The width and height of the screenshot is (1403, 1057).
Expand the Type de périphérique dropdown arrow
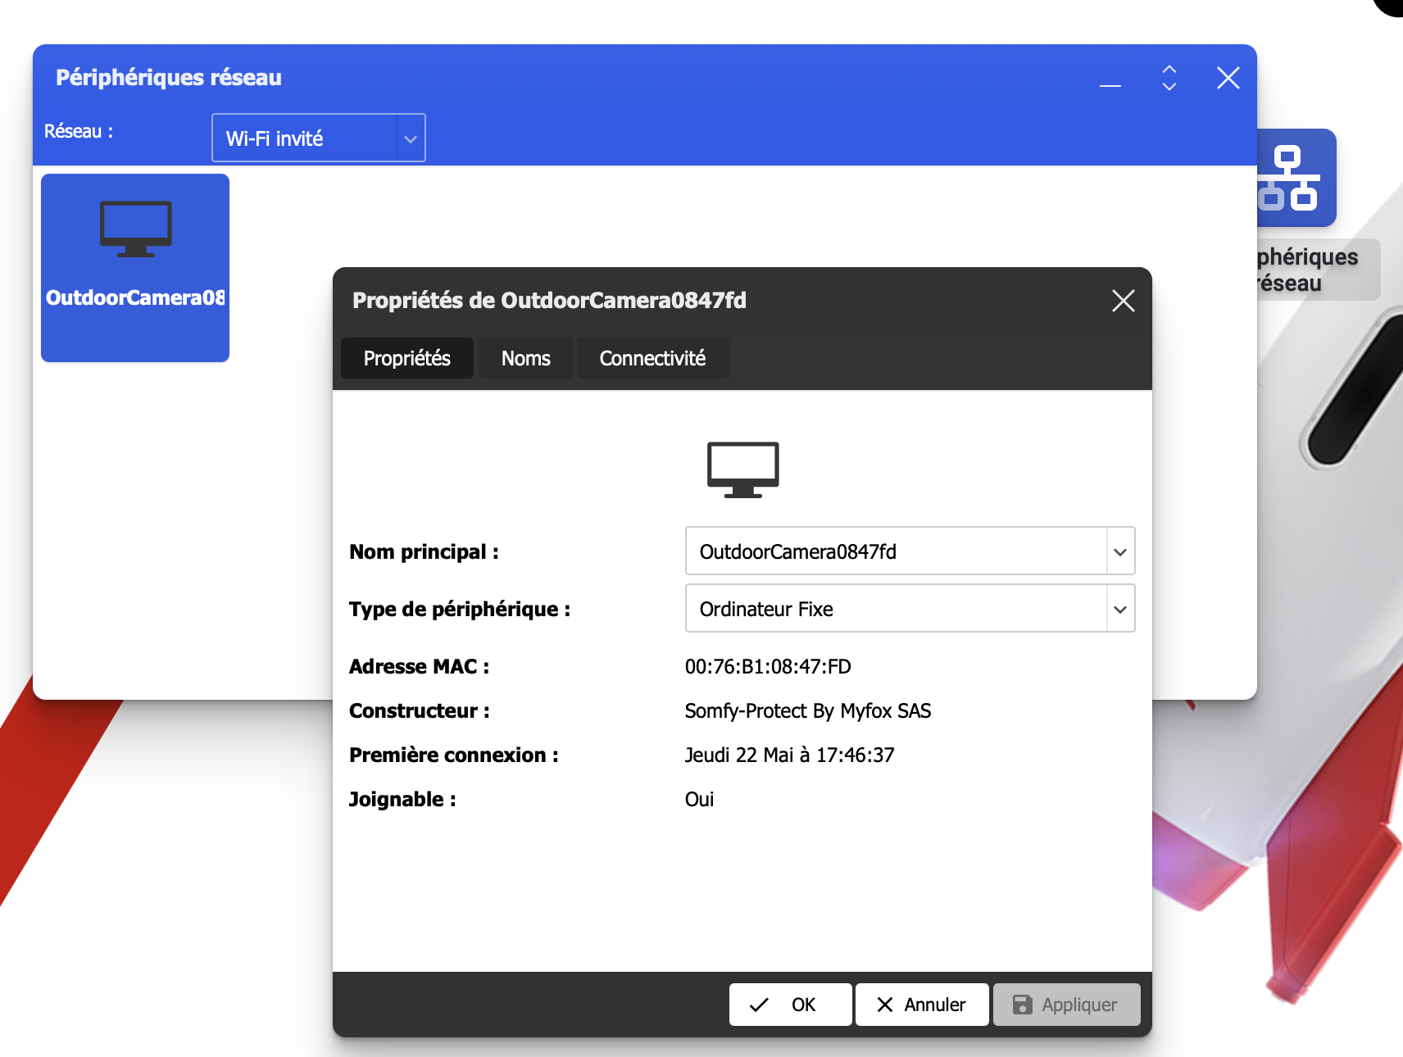tap(1119, 609)
